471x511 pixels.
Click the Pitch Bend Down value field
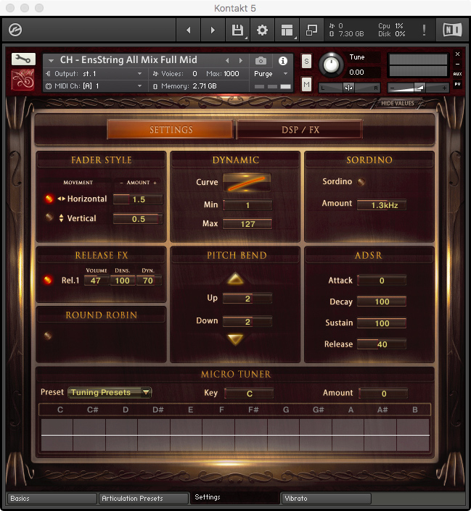click(247, 322)
